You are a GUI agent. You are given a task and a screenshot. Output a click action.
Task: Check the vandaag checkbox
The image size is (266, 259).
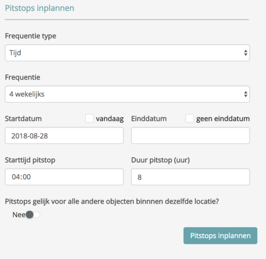tap(89, 119)
